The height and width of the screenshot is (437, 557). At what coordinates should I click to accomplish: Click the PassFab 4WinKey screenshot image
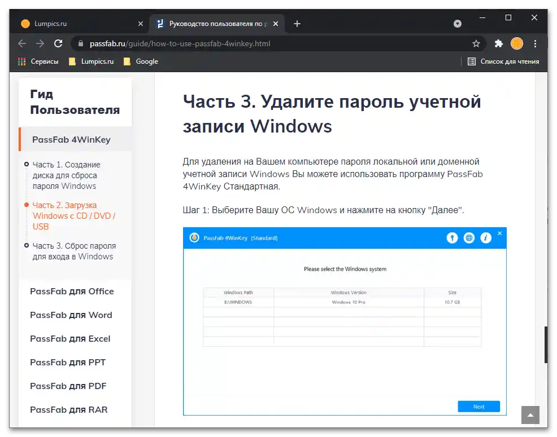coord(345,321)
